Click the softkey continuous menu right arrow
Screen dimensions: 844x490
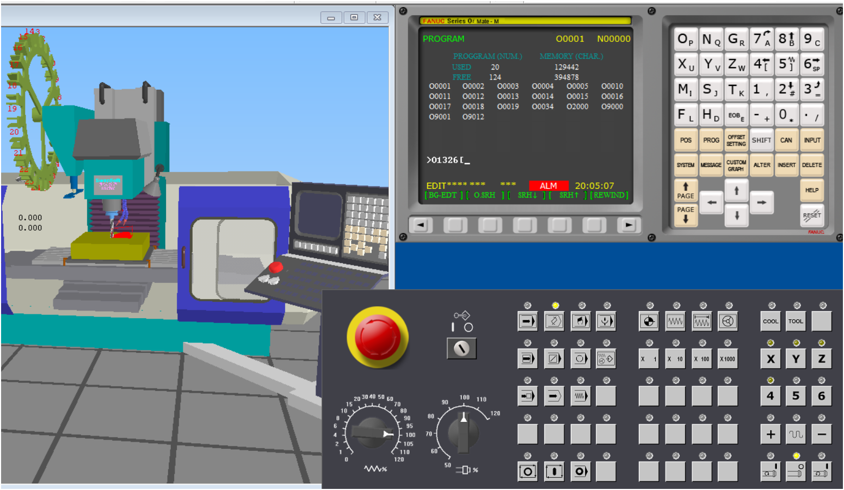629,225
